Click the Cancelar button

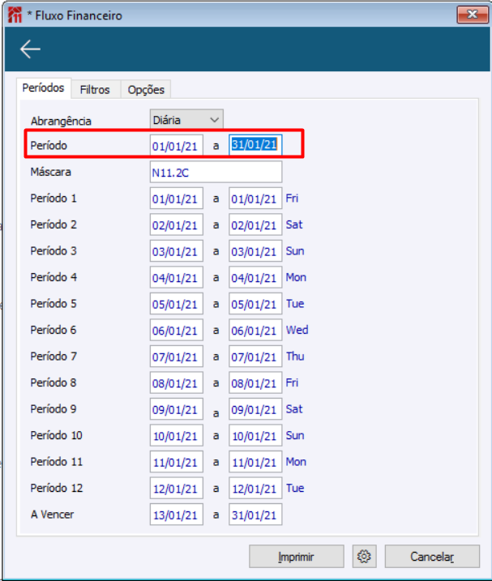[x=432, y=556]
